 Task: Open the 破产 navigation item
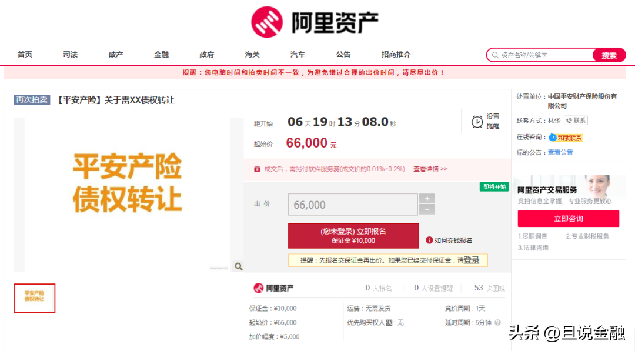coord(115,55)
